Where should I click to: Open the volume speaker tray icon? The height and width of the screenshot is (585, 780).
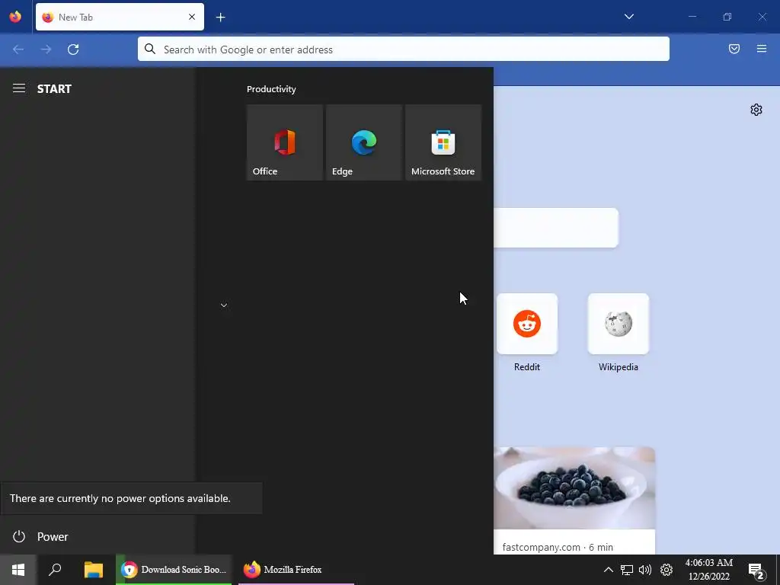click(x=645, y=570)
